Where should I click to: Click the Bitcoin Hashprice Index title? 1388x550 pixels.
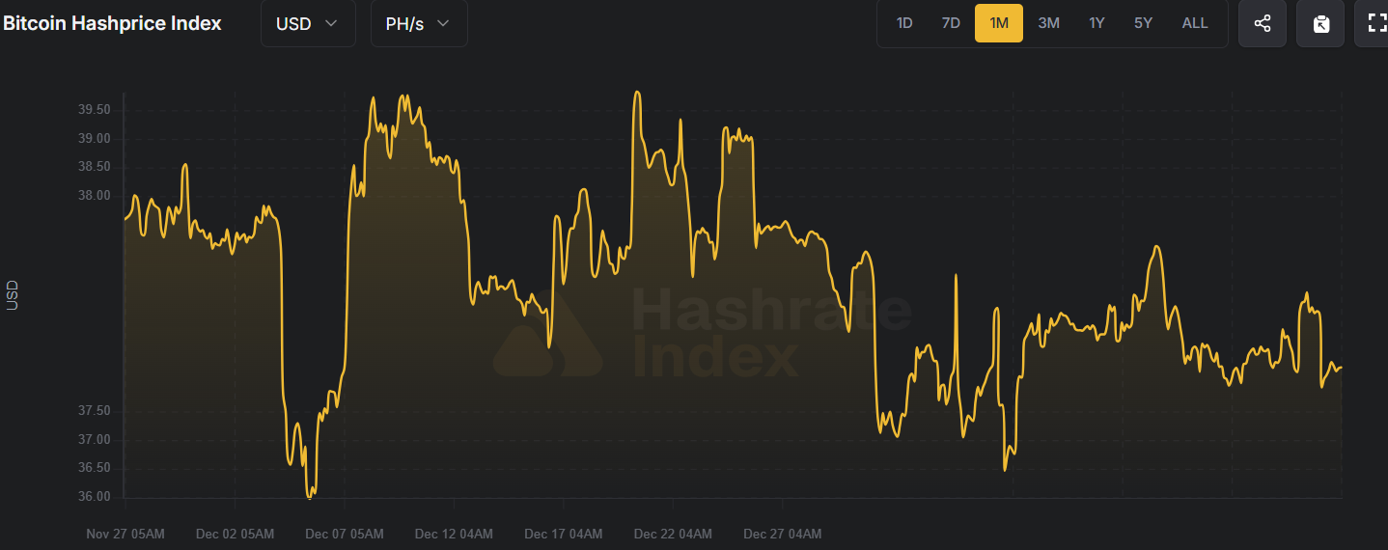(x=112, y=24)
